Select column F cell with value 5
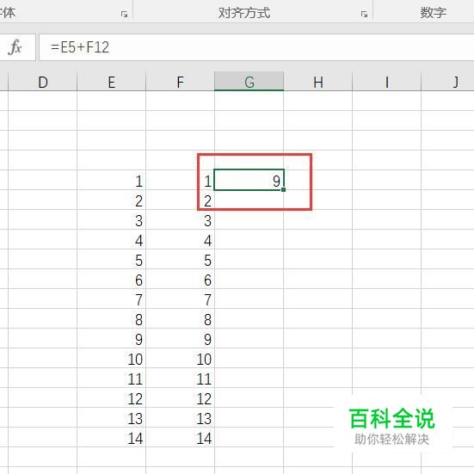This screenshot has width=474, height=474. pyautogui.click(x=180, y=260)
